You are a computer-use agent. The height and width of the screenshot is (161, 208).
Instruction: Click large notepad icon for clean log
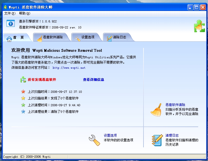[157, 140]
